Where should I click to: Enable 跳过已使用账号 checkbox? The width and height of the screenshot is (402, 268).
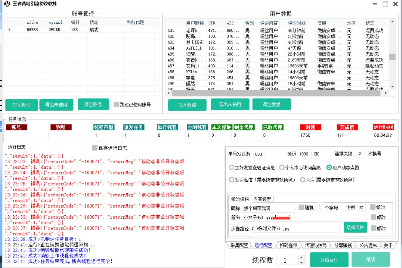point(117,104)
